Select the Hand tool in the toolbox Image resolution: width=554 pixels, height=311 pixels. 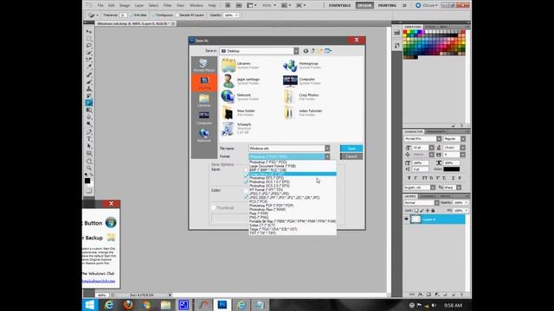coord(88,161)
